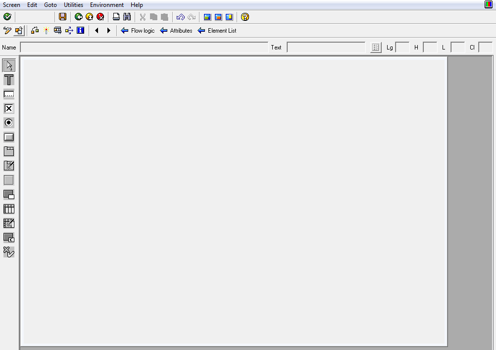Click the colorful layout icon at top right

point(489,4)
